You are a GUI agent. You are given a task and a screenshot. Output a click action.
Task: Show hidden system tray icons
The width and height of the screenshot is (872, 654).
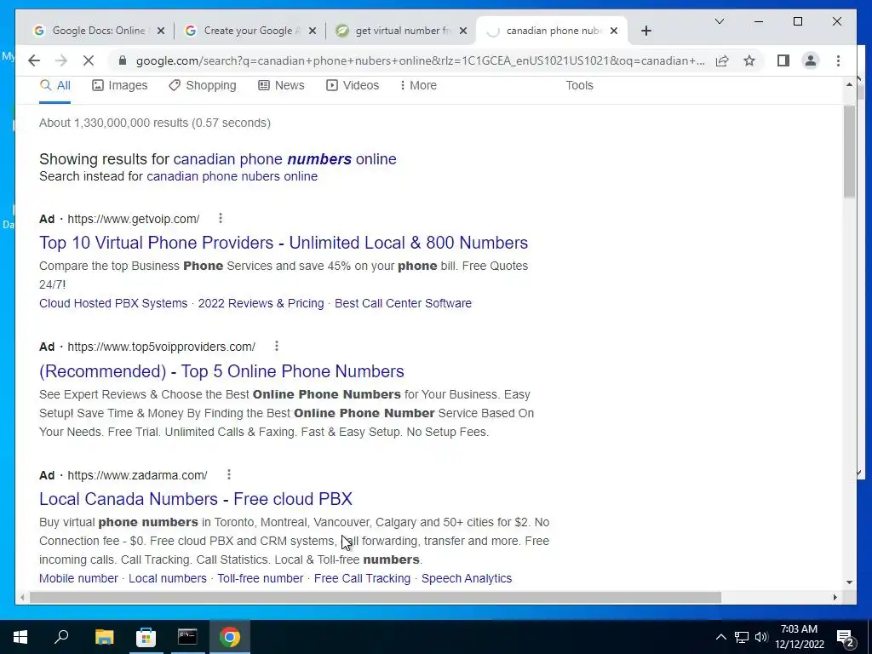pos(720,637)
